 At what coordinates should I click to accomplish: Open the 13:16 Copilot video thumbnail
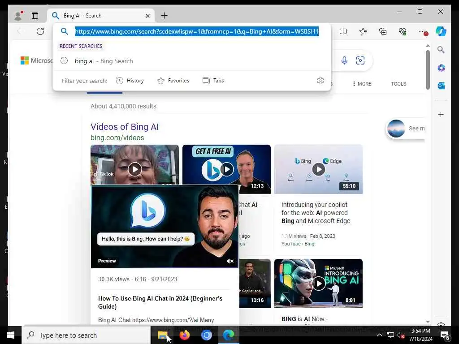pos(255,283)
